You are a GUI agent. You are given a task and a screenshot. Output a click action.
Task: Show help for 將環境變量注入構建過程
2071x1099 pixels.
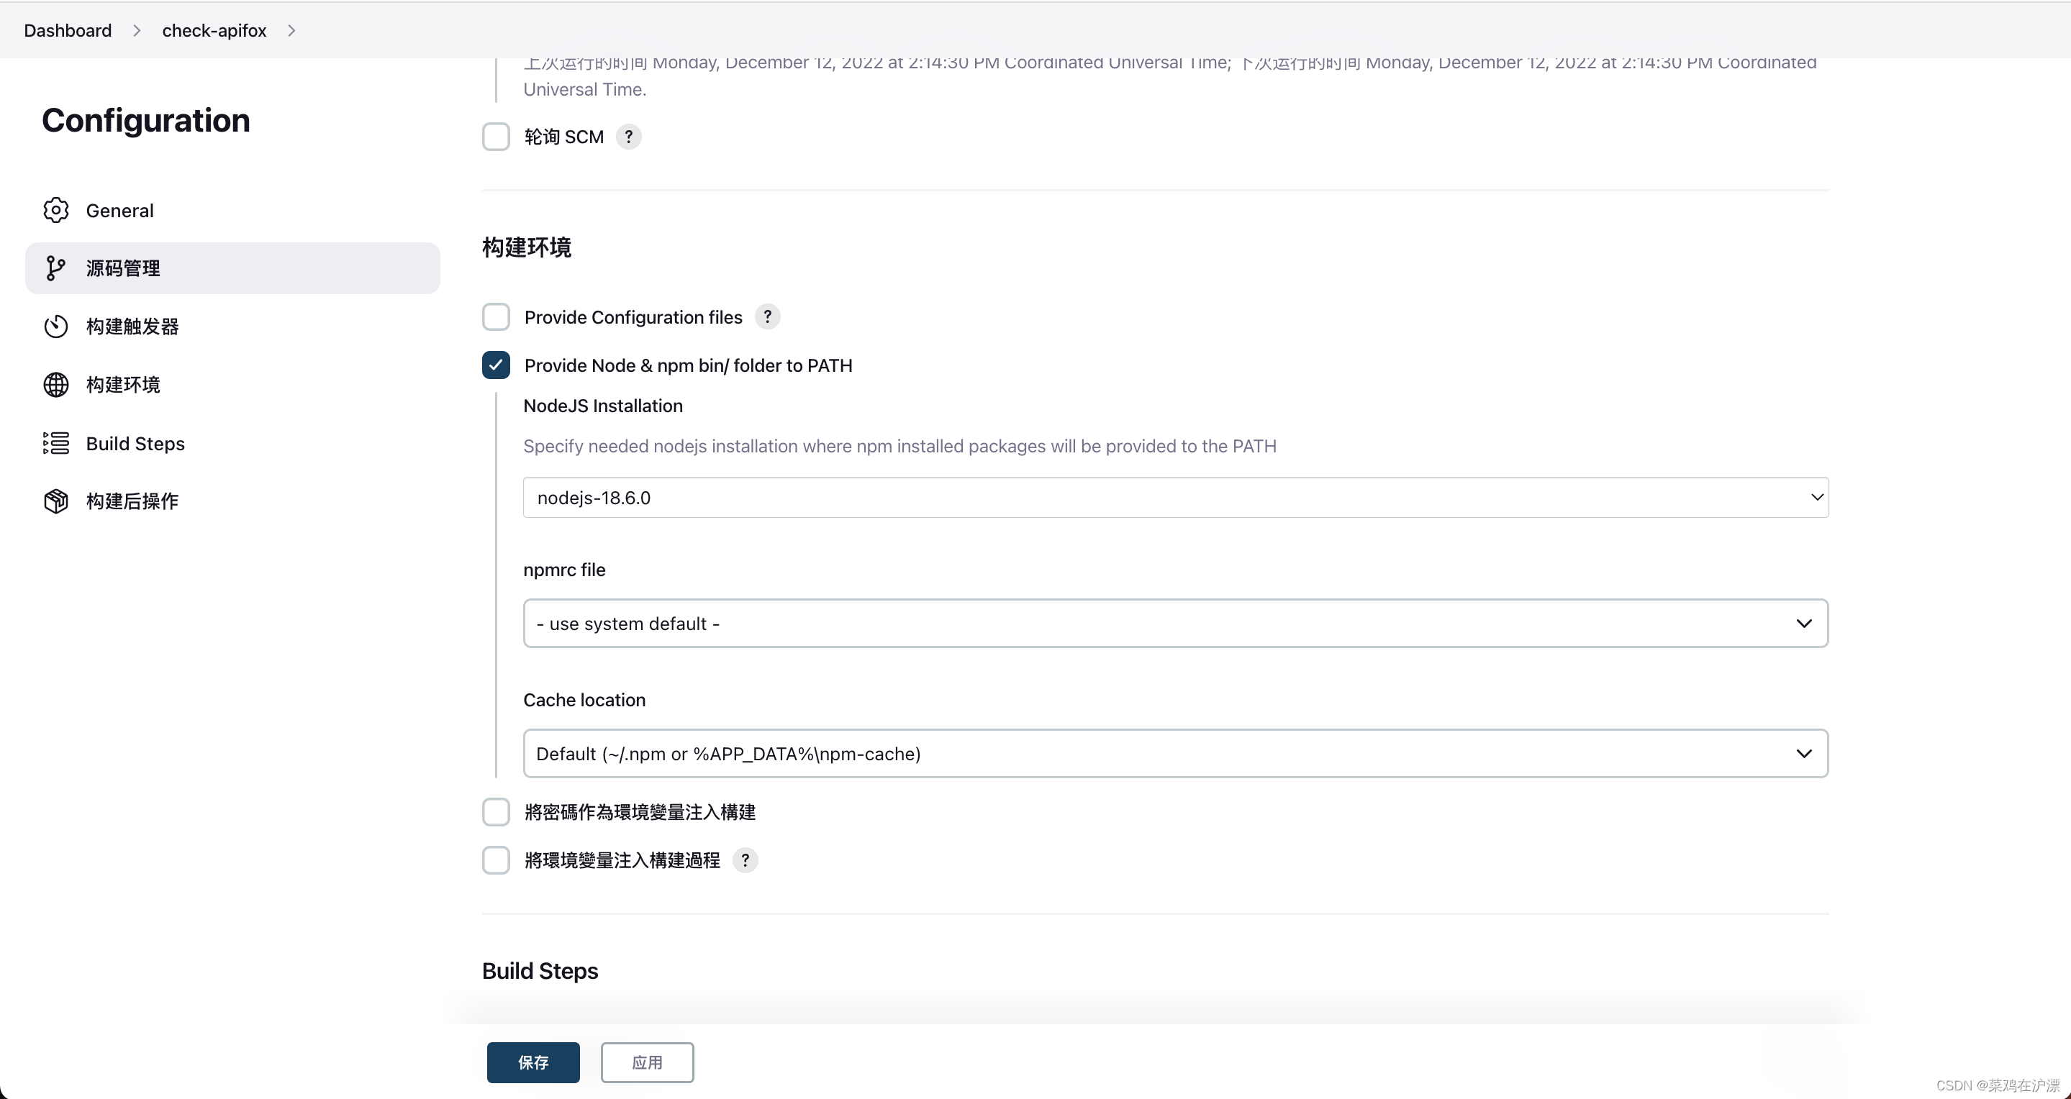(x=746, y=860)
